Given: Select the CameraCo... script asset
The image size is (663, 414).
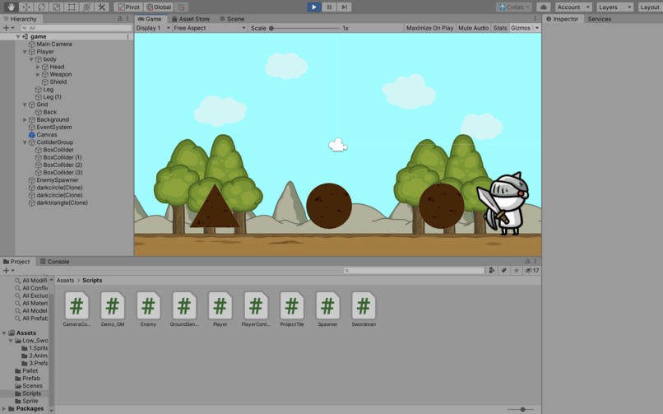Looking at the screenshot, I should coord(76,309).
